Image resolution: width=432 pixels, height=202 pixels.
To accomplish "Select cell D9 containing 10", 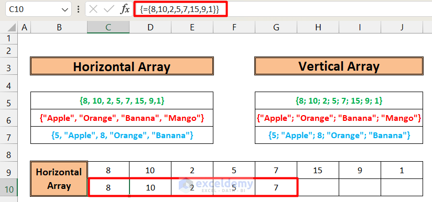I will click(150, 171).
